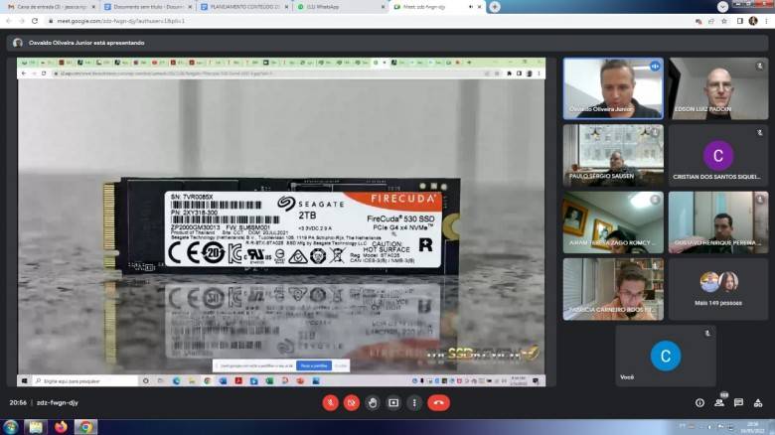Open Windows Start menu orb
Viewport: 775px width, 435px height.
pos(10,427)
